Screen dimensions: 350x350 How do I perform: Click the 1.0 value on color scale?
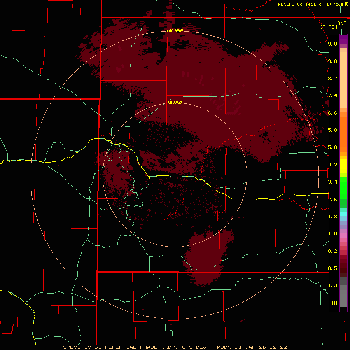332,234
